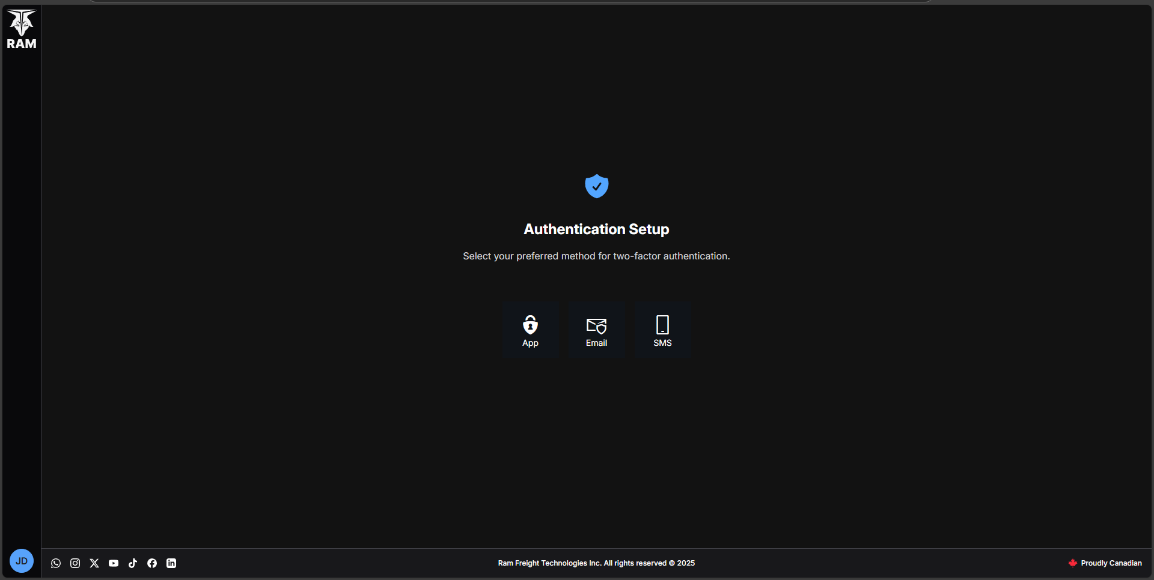
Task: Click the envelope icon above Email
Action: (x=596, y=326)
